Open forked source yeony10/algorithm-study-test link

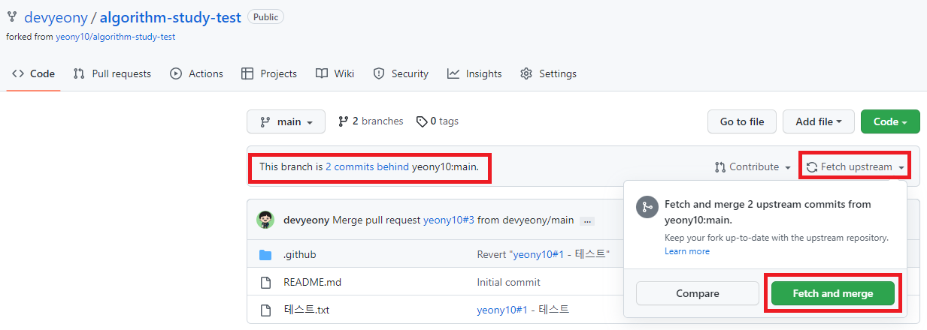(x=116, y=36)
